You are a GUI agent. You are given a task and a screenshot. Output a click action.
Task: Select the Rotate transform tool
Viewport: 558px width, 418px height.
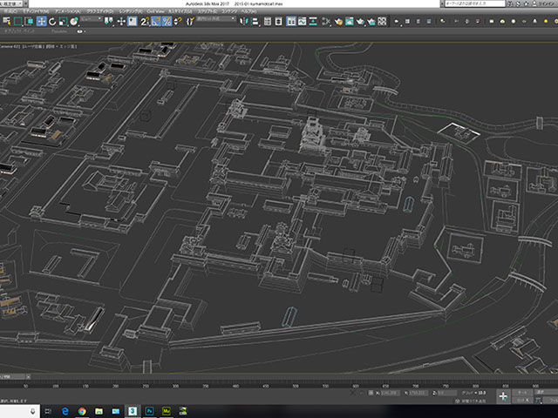(x=52, y=22)
